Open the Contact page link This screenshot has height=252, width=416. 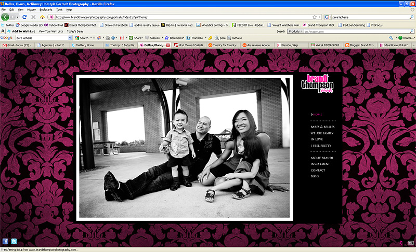click(x=318, y=170)
